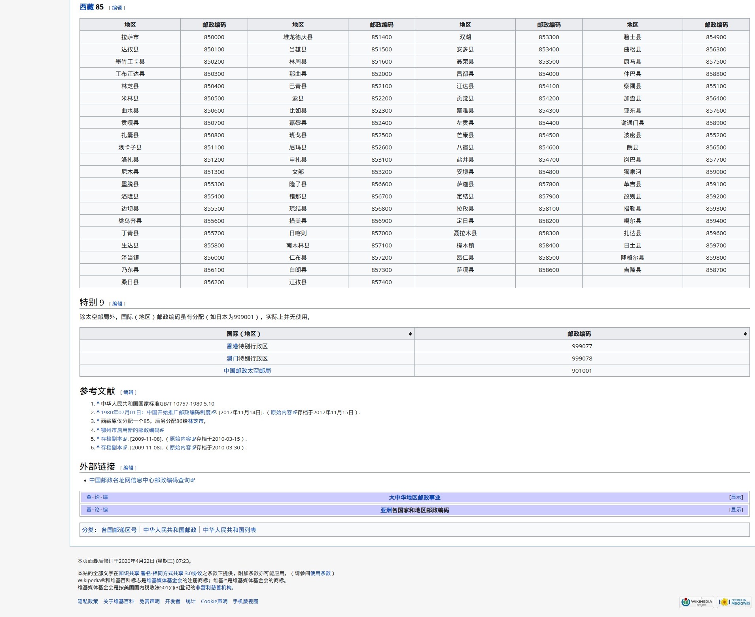This screenshot has width=755, height=617.
Task: Open the 中华人民共和国邮政 category
Action: (170, 530)
